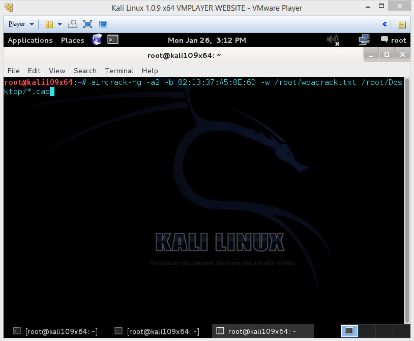Minimize the VMware Player window

tap(368, 7)
